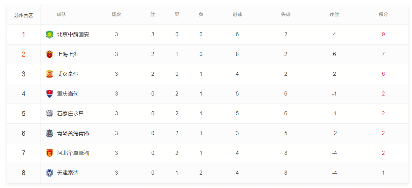Select the 进球 column header
Viewport: 412px width, 188px height.
237,15
